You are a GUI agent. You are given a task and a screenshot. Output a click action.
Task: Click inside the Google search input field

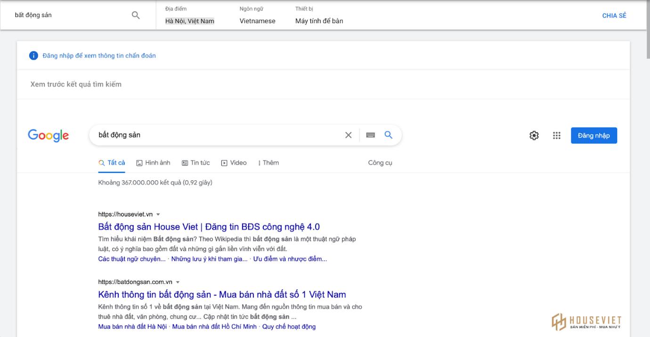coord(217,135)
